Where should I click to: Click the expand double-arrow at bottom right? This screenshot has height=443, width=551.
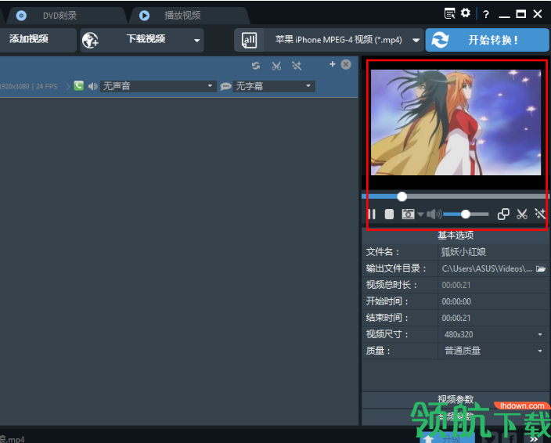point(534,439)
